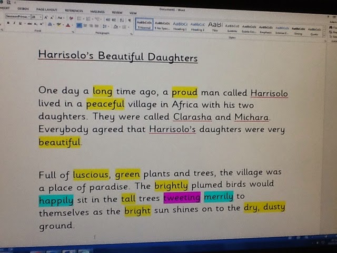Open the font name combo box

pos(18,16)
